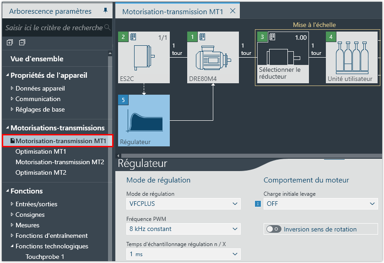The image size is (384, 263).
Task: Open the Charge initiale levage dropdown
Action: [320, 204]
